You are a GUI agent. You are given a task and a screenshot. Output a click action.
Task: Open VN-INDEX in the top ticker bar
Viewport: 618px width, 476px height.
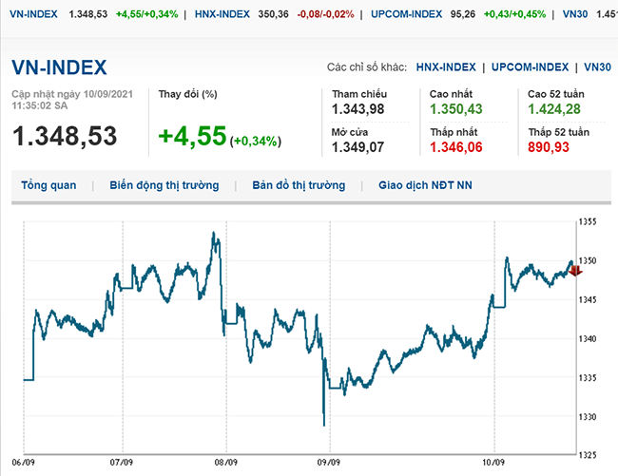[x=28, y=14]
